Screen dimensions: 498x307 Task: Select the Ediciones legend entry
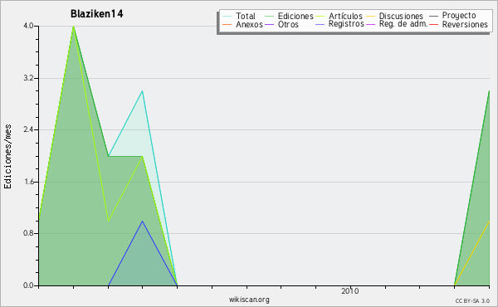(289, 16)
